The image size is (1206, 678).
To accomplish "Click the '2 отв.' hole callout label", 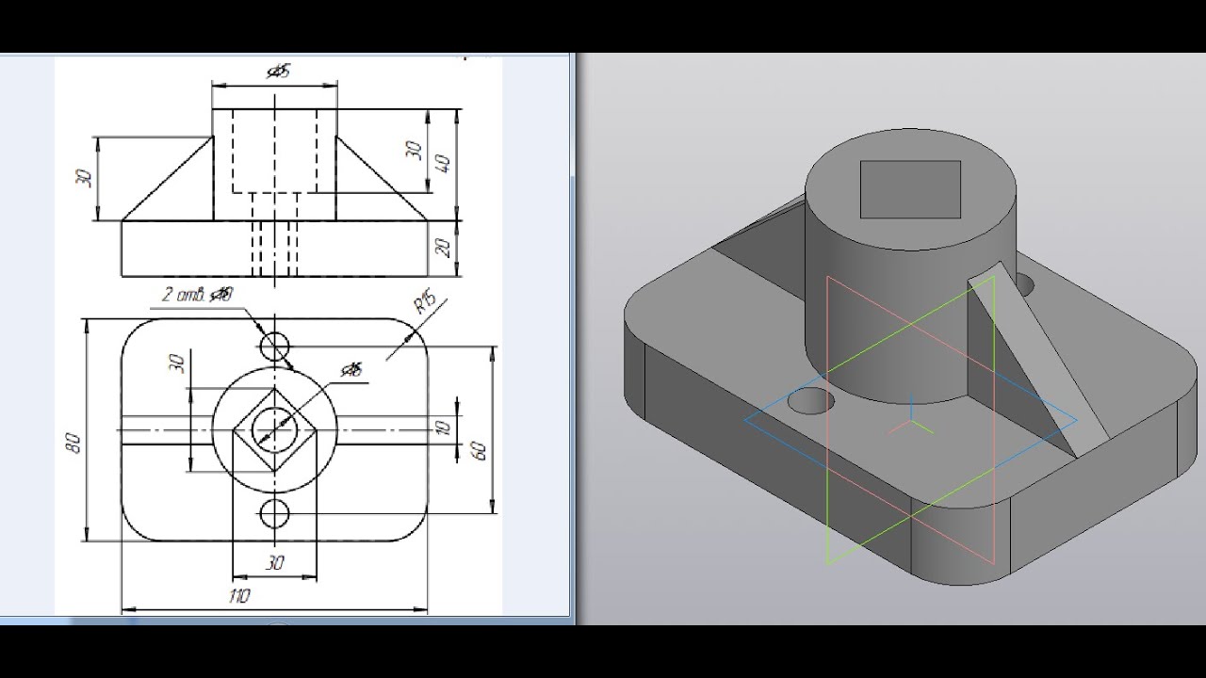I will coord(197,295).
